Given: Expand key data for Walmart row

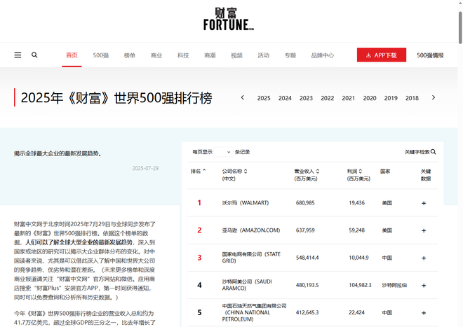Looking at the screenshot, I should [424, 203].
